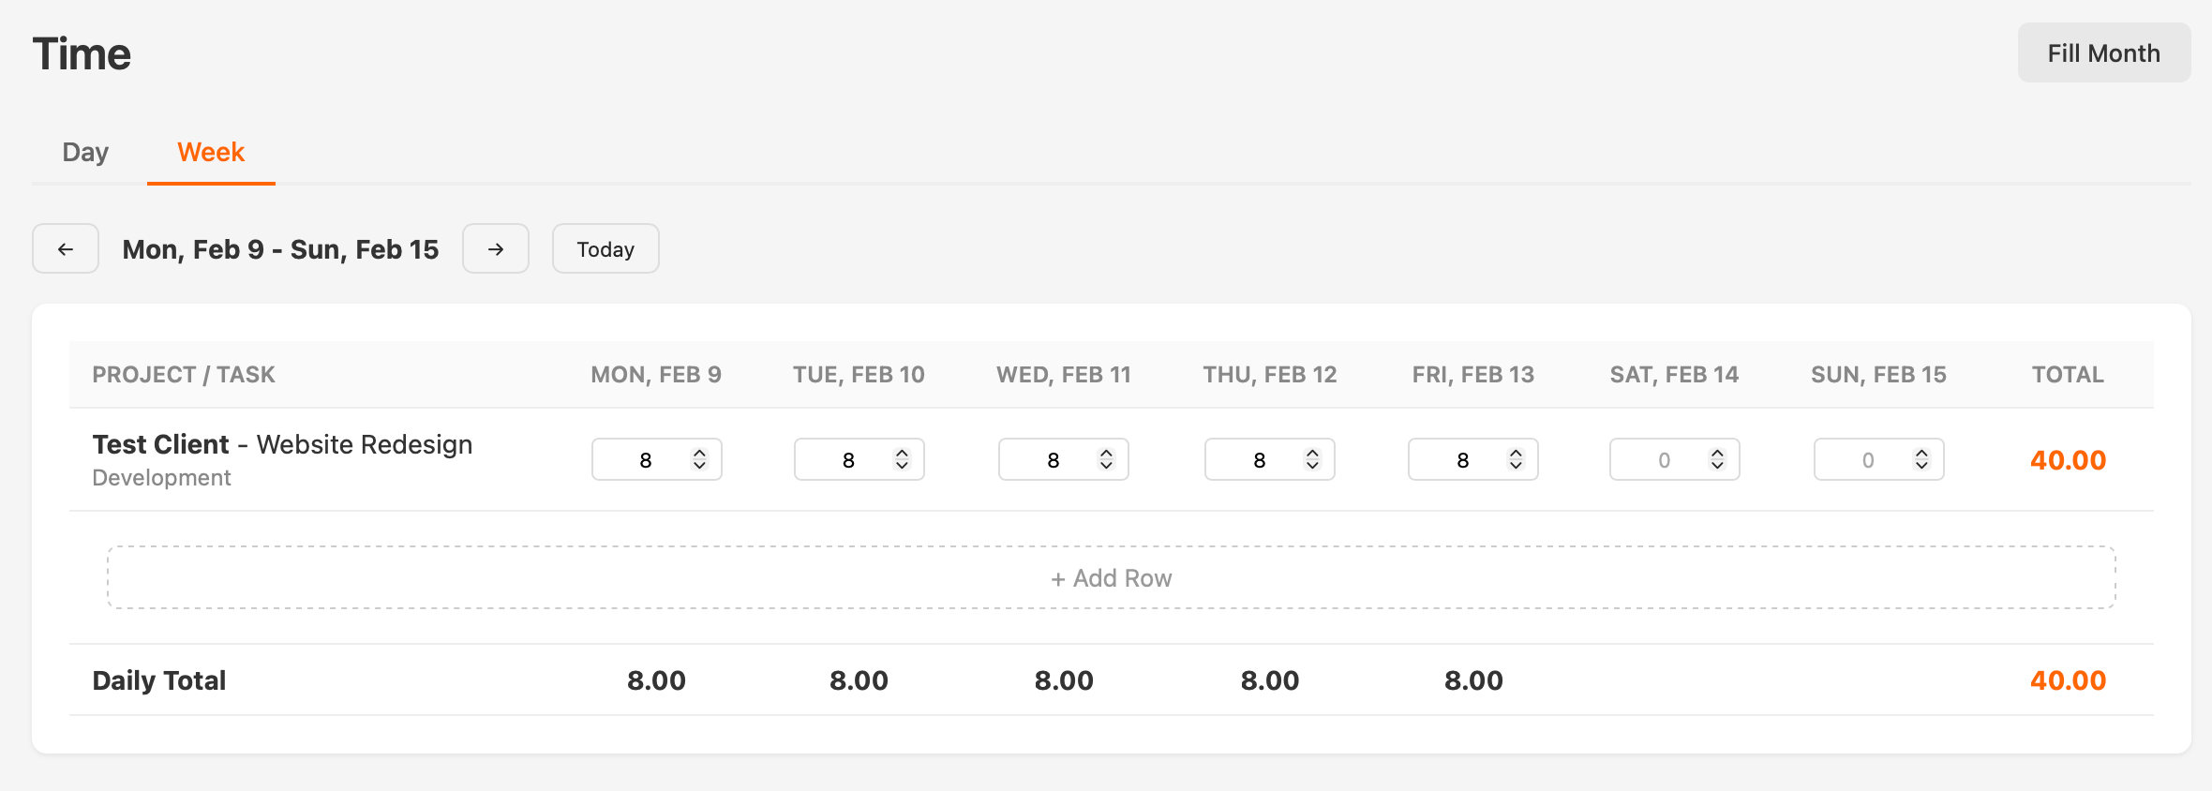Click the previous week arrow
Image resolution: width=2212 pixels, height=791 pixels.
point(65,248)
